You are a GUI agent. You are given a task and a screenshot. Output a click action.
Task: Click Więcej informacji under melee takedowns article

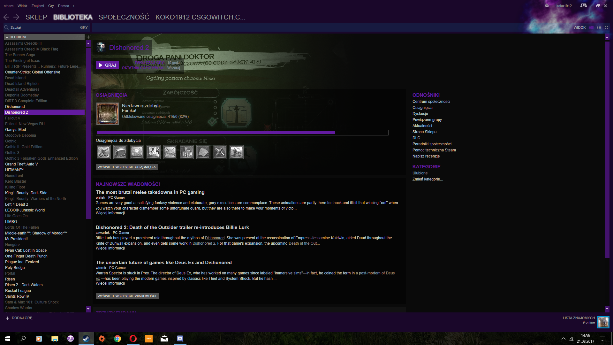tap(110, 213)
